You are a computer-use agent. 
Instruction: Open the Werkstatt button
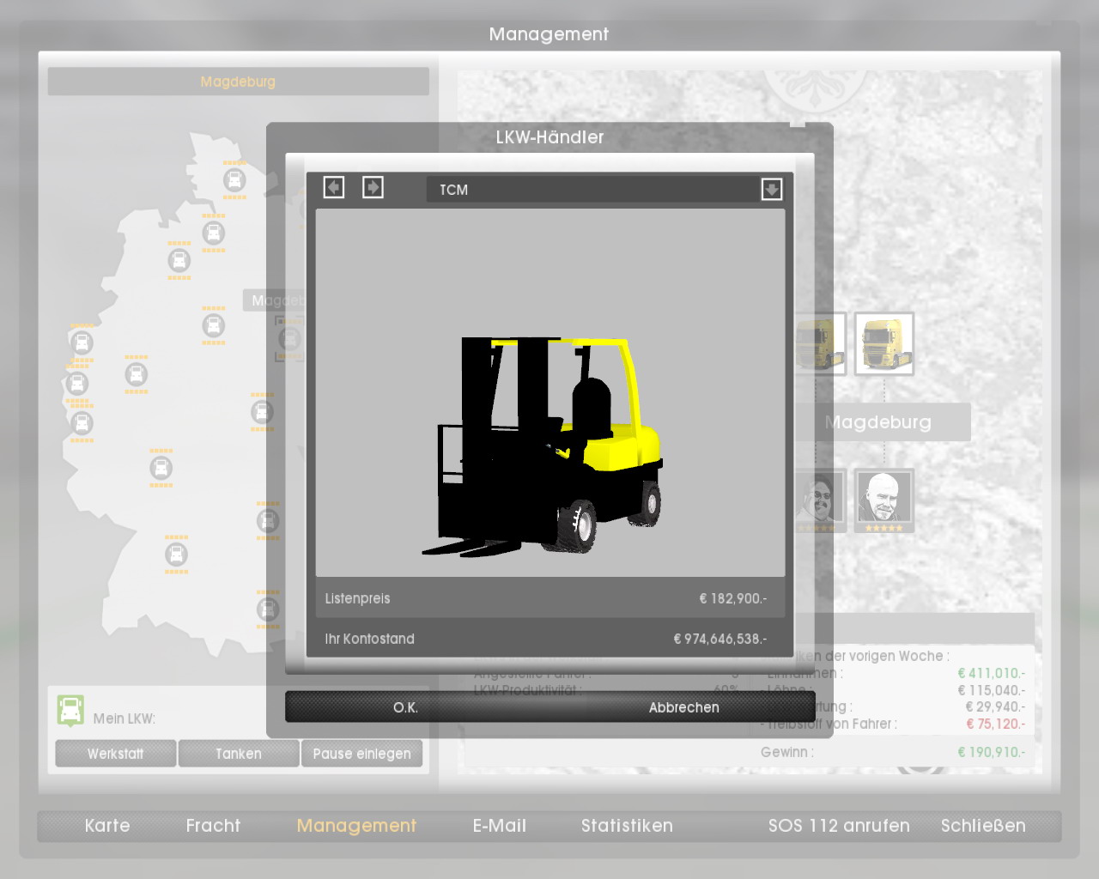click(116, 754)
